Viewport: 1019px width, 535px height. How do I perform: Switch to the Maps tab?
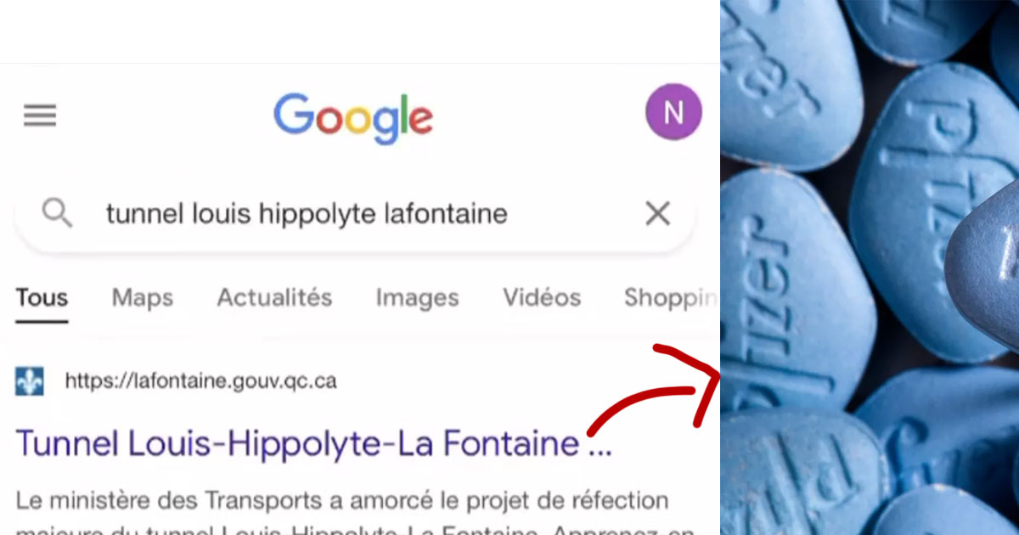[x=143, y=298]
